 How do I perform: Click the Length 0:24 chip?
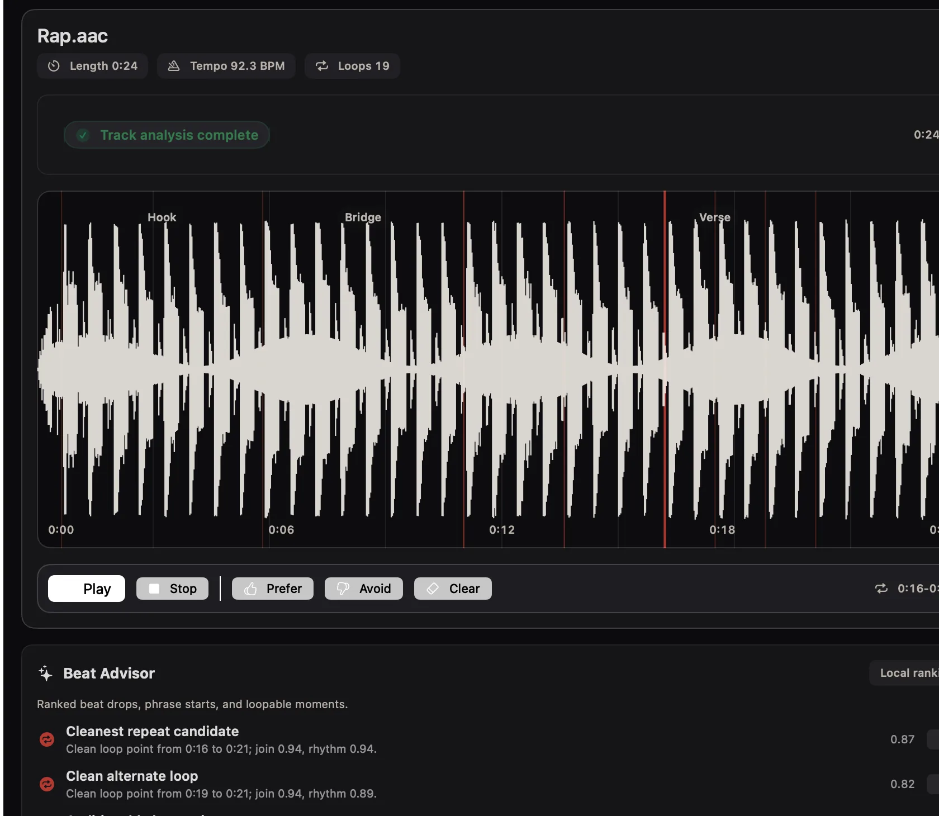tap(92, 66)
